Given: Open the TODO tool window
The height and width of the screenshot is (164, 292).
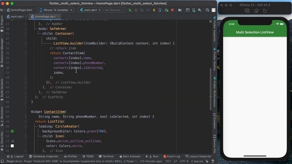Looking at the screenshot, I should pyautogui.click(x=88, y=156).
